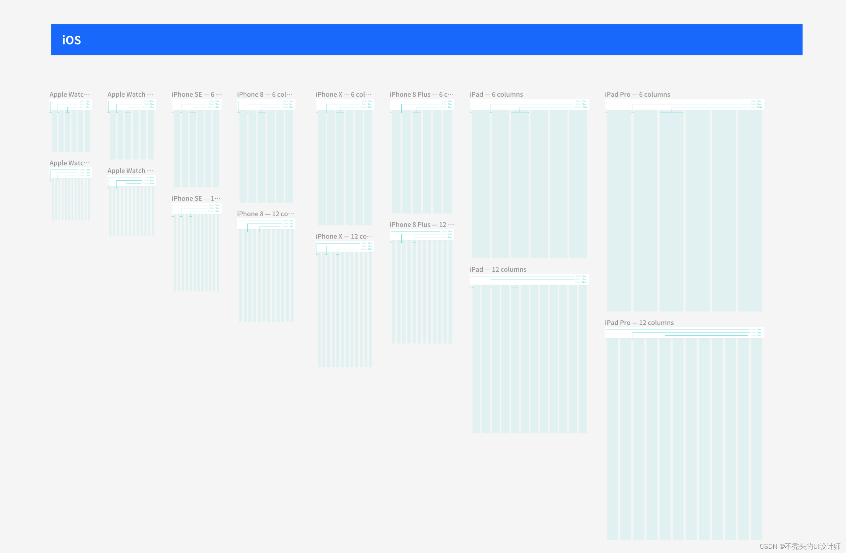
Task: Click the "iPhone 8 Plus — 6 c…" title
Action: tap(421, 94)
